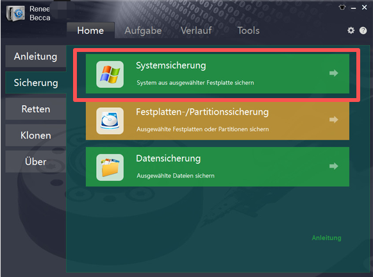The image size is (373, 277).
Task: Click arrow on Systemsicherung row
Action: pyautogui.click(x=333, y=73)
